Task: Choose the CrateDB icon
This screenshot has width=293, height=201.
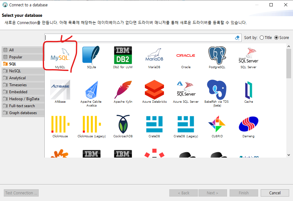Action: pos(154,124)
